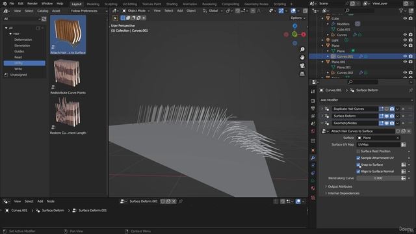Screen dimensions: 416x234
Task: Switch perspective/orthographic grid icon in viewport
Action: (x=302, y=73)
